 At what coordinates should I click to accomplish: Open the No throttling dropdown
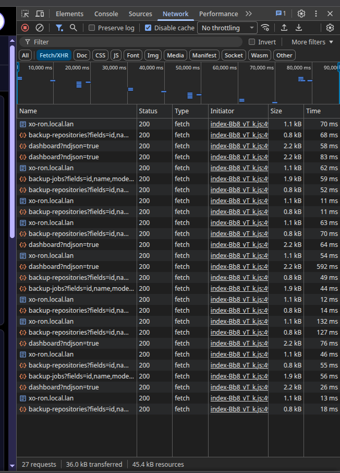point(227,28)
